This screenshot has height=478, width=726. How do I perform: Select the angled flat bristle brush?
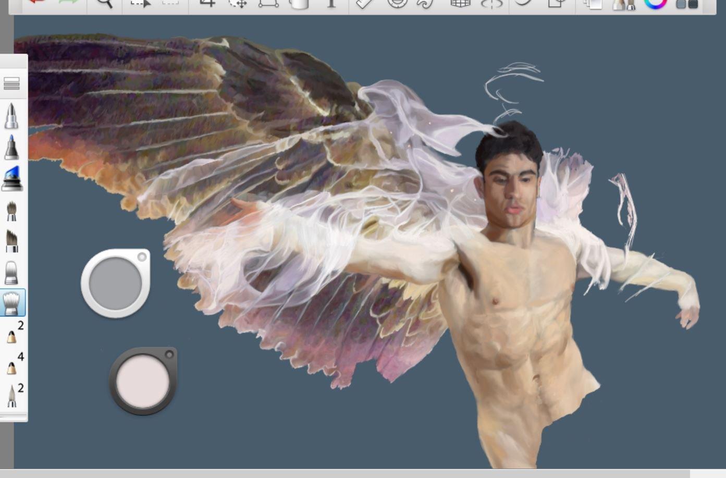11,241
